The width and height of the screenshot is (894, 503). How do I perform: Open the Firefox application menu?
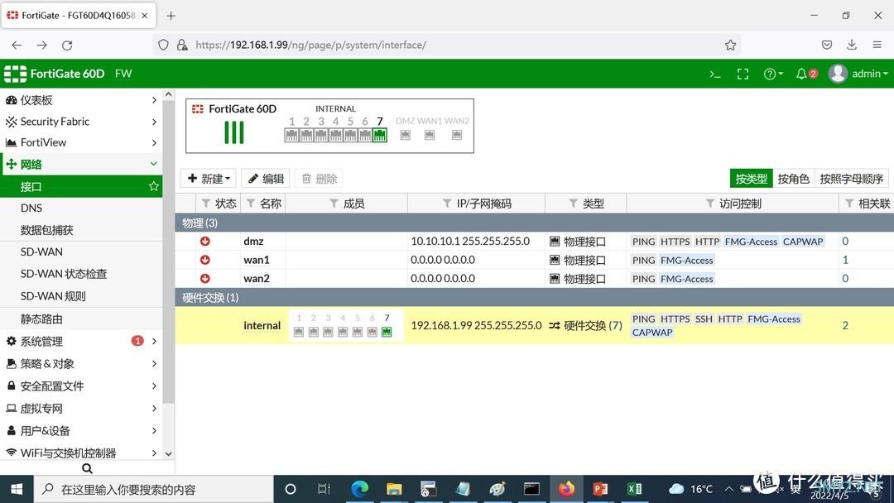click(x=877, y=45)
